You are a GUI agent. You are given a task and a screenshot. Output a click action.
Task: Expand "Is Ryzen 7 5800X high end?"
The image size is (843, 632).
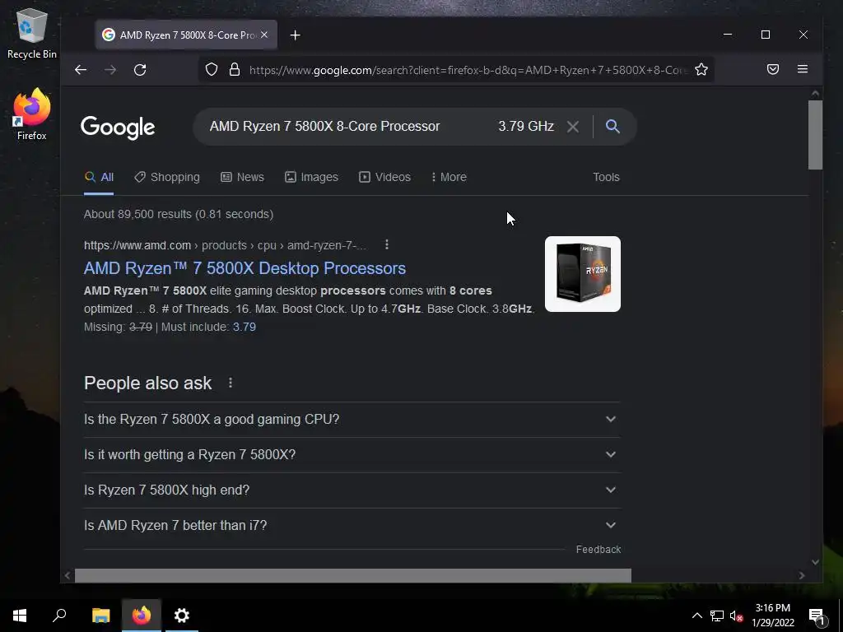[352, 490]
